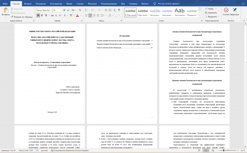Open the Select (Выделить) dropdown
This screenshot has width=247, height=153.
click(212, 16)
